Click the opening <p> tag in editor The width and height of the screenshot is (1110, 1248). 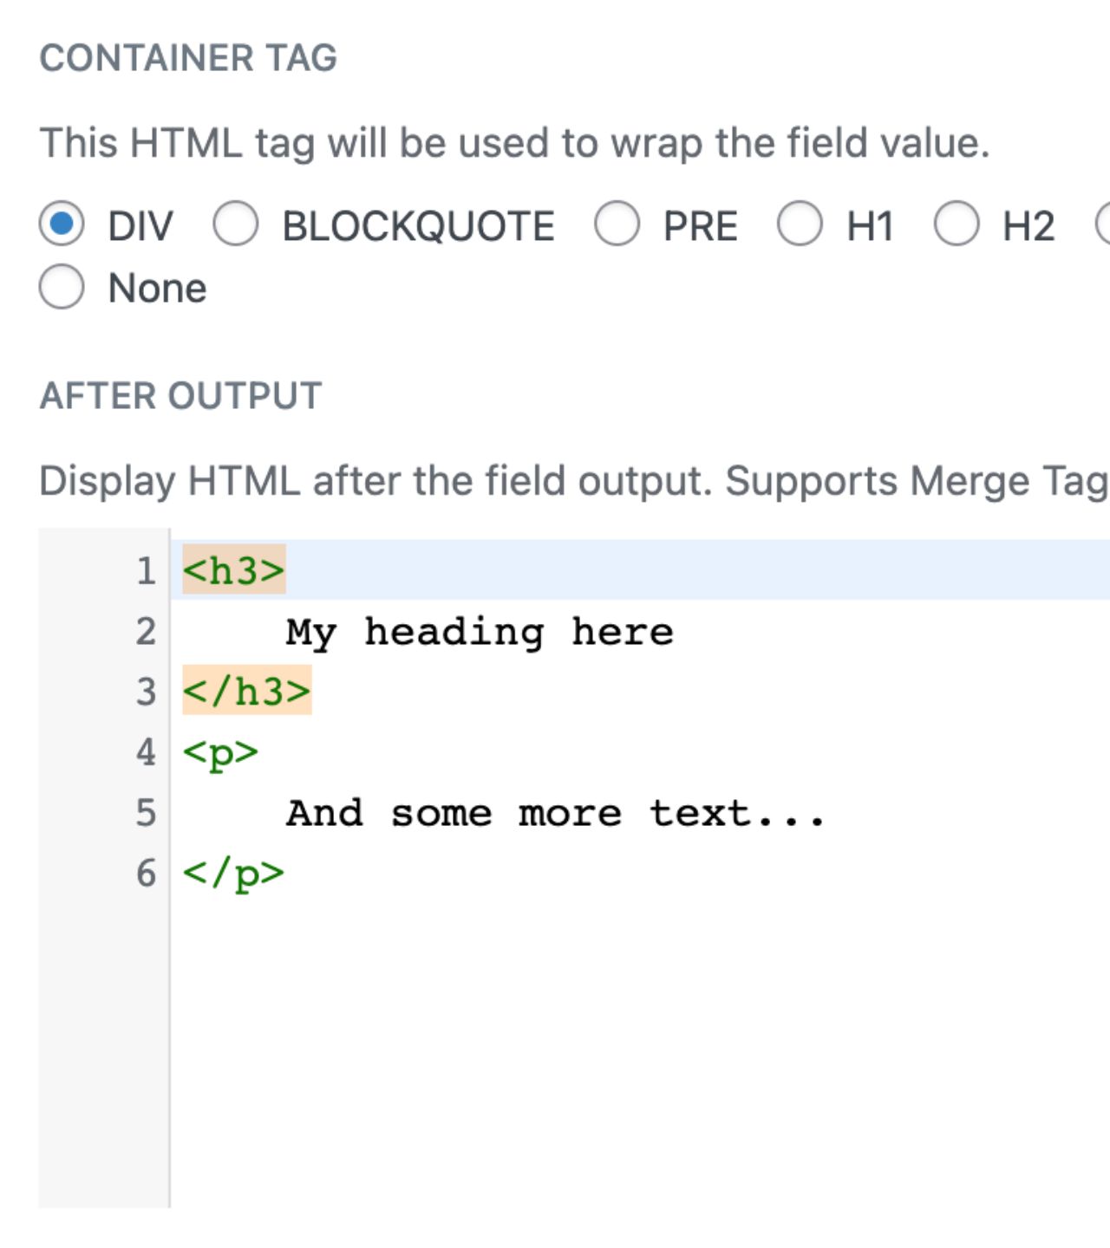[x=220, y=752]
